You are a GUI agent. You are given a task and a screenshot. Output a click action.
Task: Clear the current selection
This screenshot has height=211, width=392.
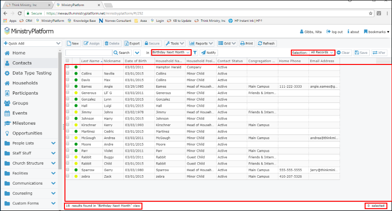click(343, 53)
